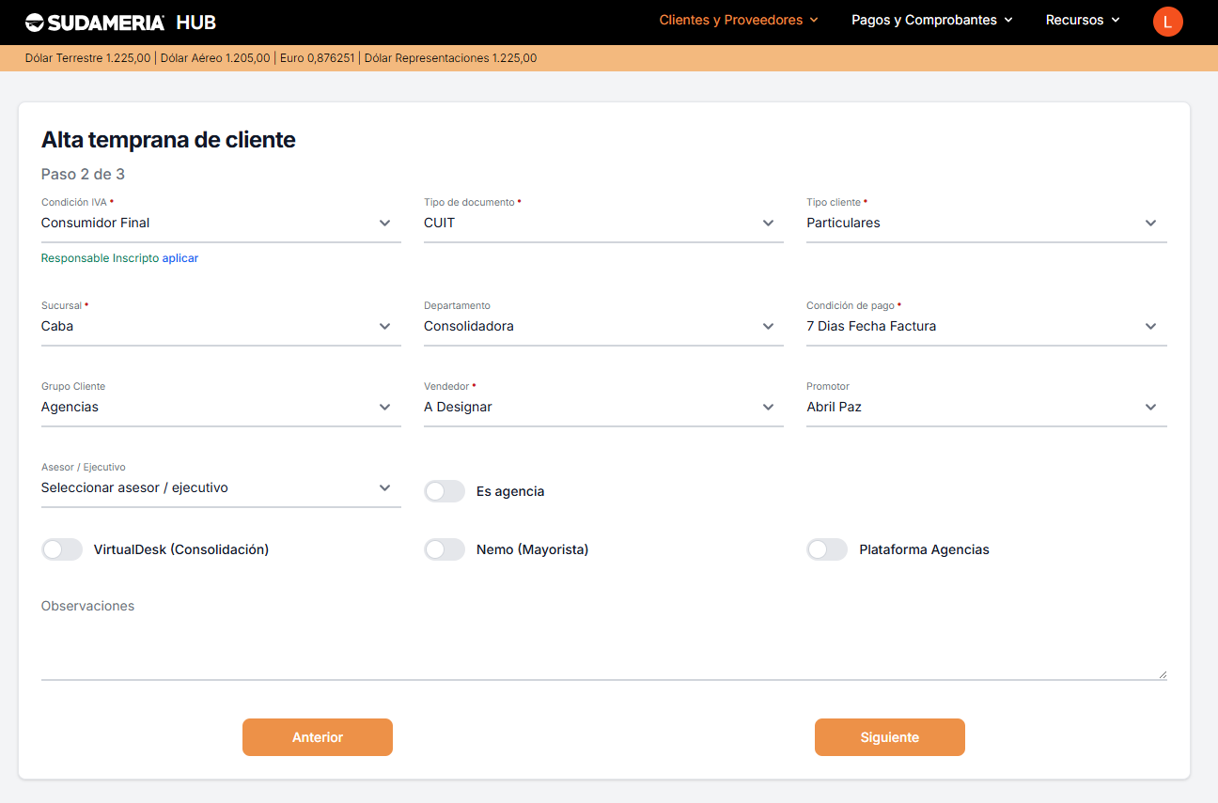Enable Plataforma Agencias toggle
Viewport: 1218px width, 803px height.
827,549
